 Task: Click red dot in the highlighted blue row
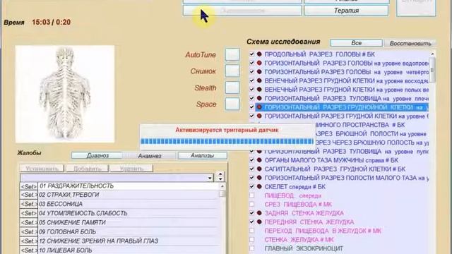pos(259,107)
